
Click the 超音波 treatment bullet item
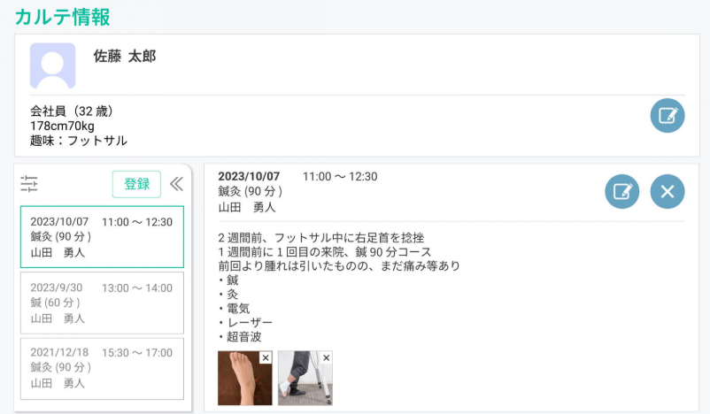click(243, 336)
